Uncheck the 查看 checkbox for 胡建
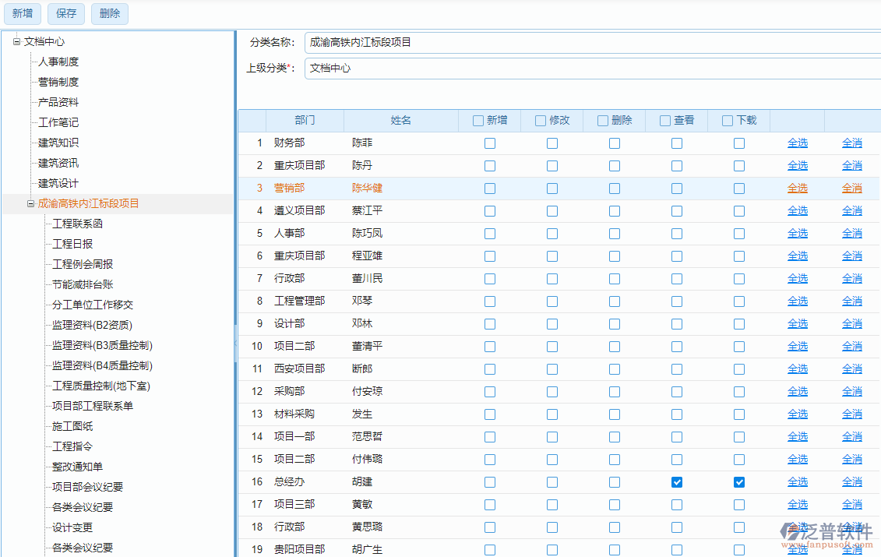 (x=676, y=481)
